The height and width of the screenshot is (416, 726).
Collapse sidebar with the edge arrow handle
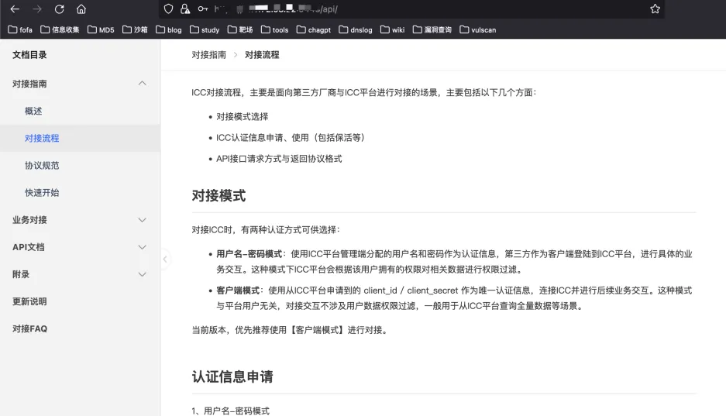(165, 260)
